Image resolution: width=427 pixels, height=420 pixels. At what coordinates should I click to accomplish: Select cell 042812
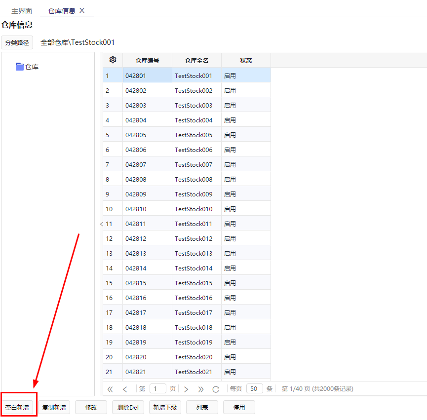coord(147,238)
